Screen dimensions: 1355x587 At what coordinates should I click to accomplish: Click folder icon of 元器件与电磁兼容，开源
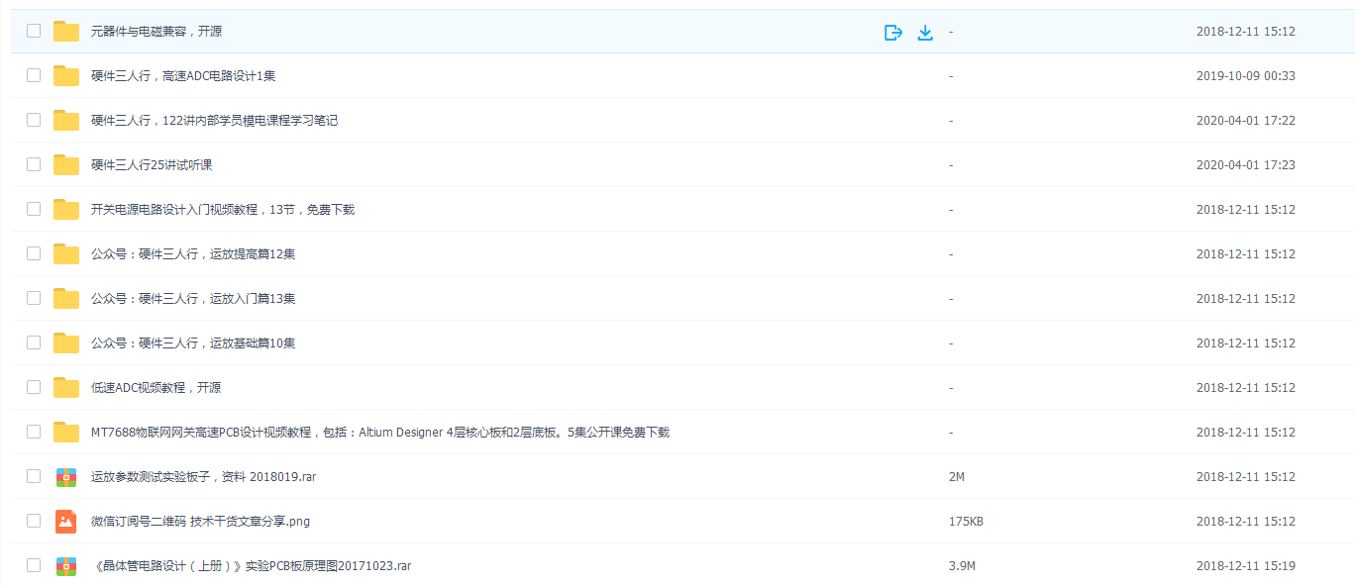pos(66,31)
